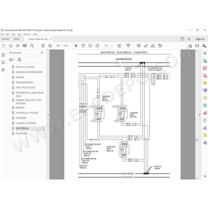Collapse the left navigation pane arrow
Viewport: 208px width, 208px height.
click(x=48, y=115)
